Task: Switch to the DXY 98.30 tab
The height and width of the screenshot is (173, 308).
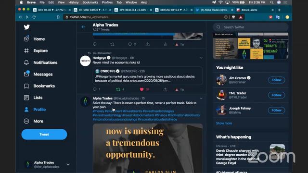Action: [x=51, y=10]
